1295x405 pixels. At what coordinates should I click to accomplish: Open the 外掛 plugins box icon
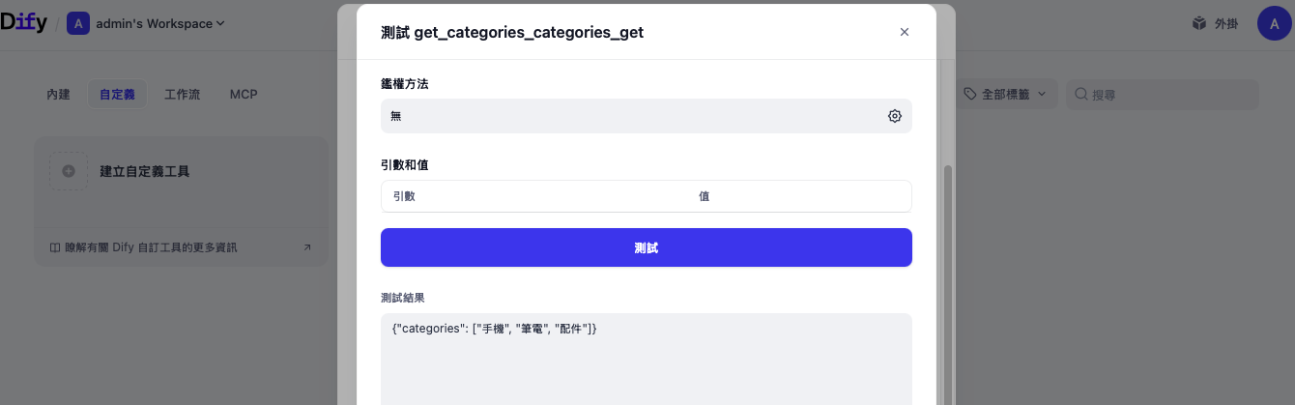coord(1199,23)
